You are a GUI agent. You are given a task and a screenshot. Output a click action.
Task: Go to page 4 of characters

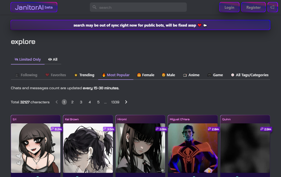point(90,102)
